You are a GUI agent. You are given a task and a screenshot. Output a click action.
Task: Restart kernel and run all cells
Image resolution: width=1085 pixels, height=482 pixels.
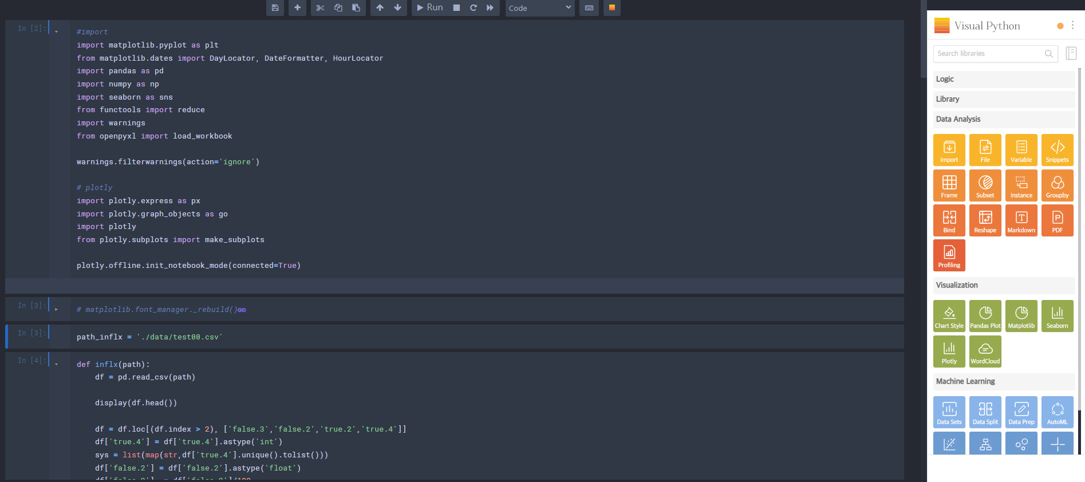pyautogui.click(x=490, y=8)
